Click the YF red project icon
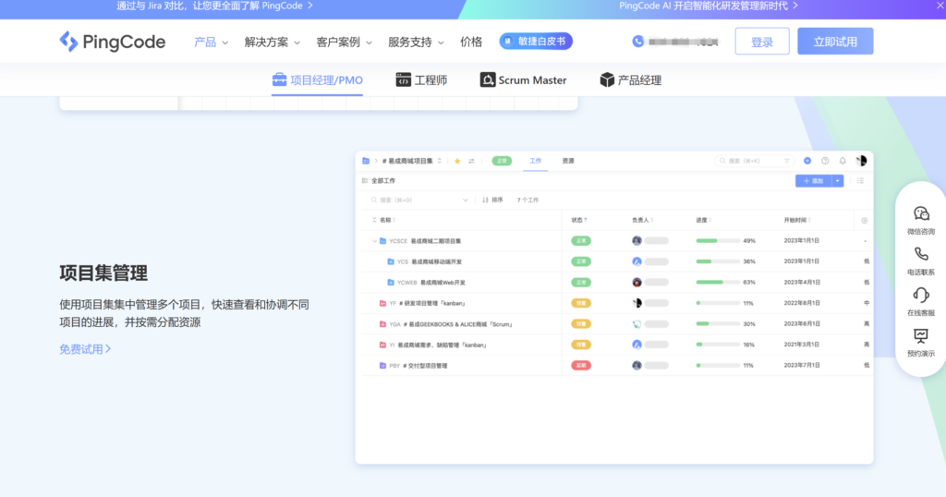Image resolution: width=946 pixels, height=497 pixels. point(382,303)
